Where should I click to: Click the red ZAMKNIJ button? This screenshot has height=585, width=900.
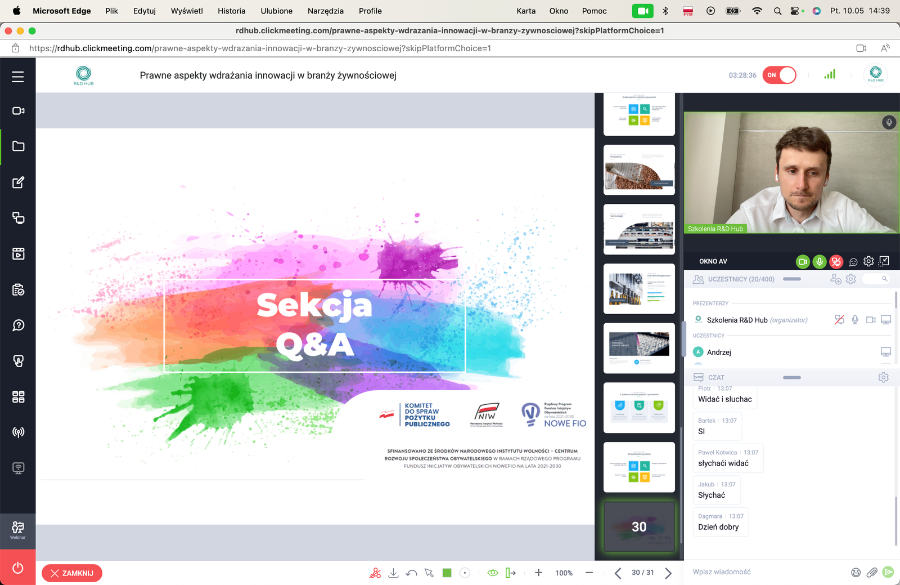72,573
